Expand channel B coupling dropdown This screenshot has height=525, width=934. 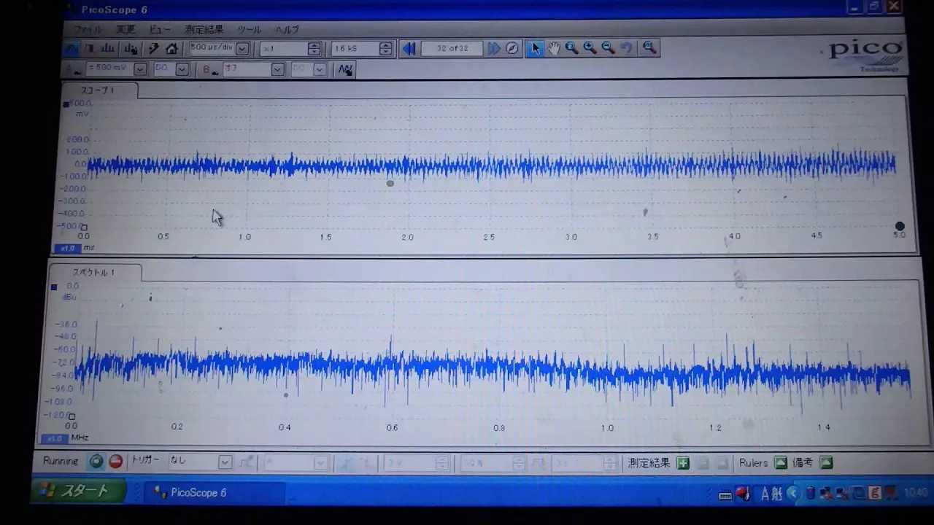[320, 69]
